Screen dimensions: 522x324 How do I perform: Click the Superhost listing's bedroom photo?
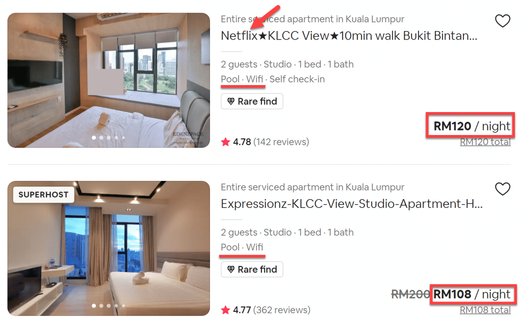tap(109, 248)
